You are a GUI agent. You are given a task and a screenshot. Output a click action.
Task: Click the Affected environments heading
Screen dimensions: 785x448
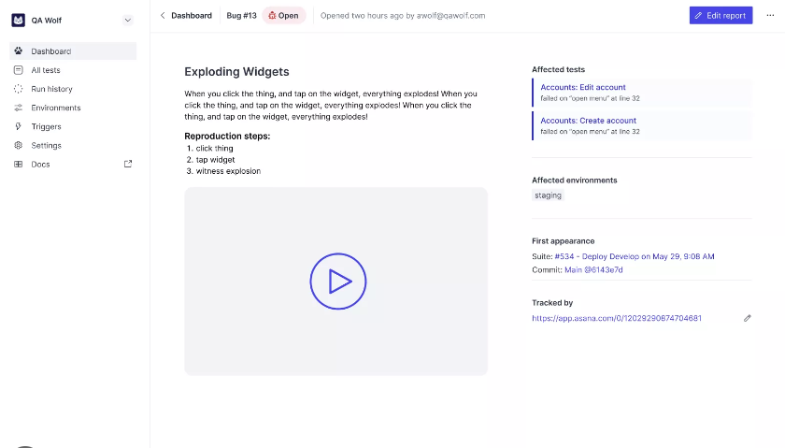tap(574, 181)
